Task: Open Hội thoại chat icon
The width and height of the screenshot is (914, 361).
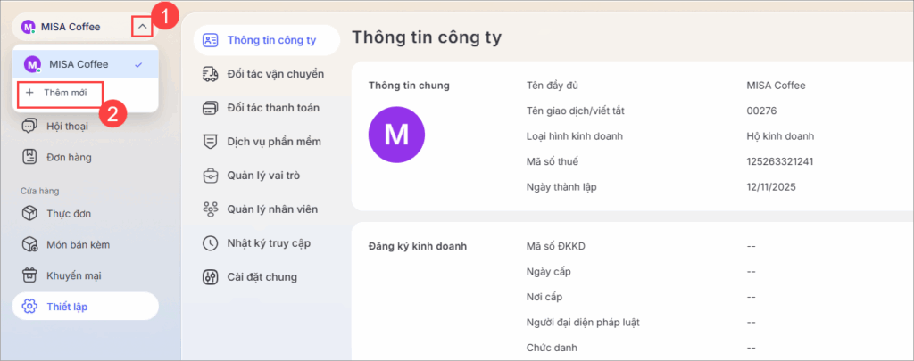Action: tap(29, 126)
